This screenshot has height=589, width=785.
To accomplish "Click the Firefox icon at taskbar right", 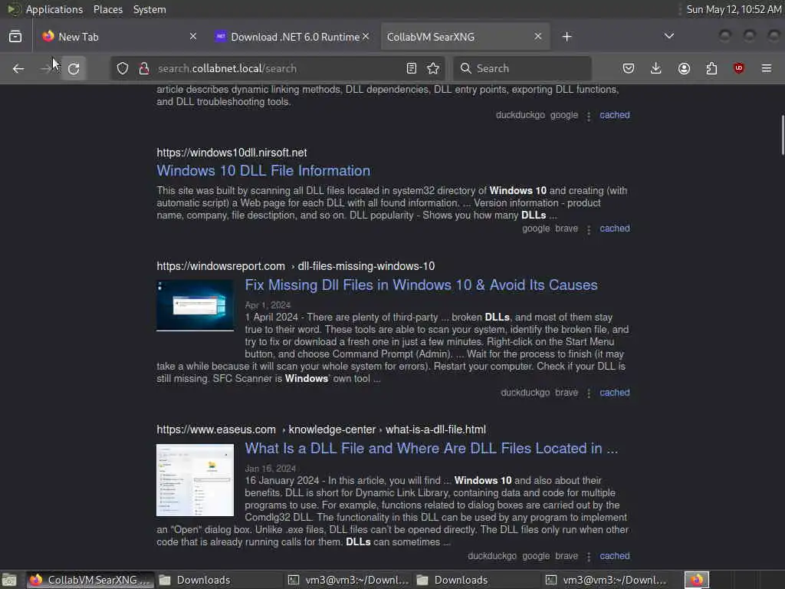I will tap(696, 580).
